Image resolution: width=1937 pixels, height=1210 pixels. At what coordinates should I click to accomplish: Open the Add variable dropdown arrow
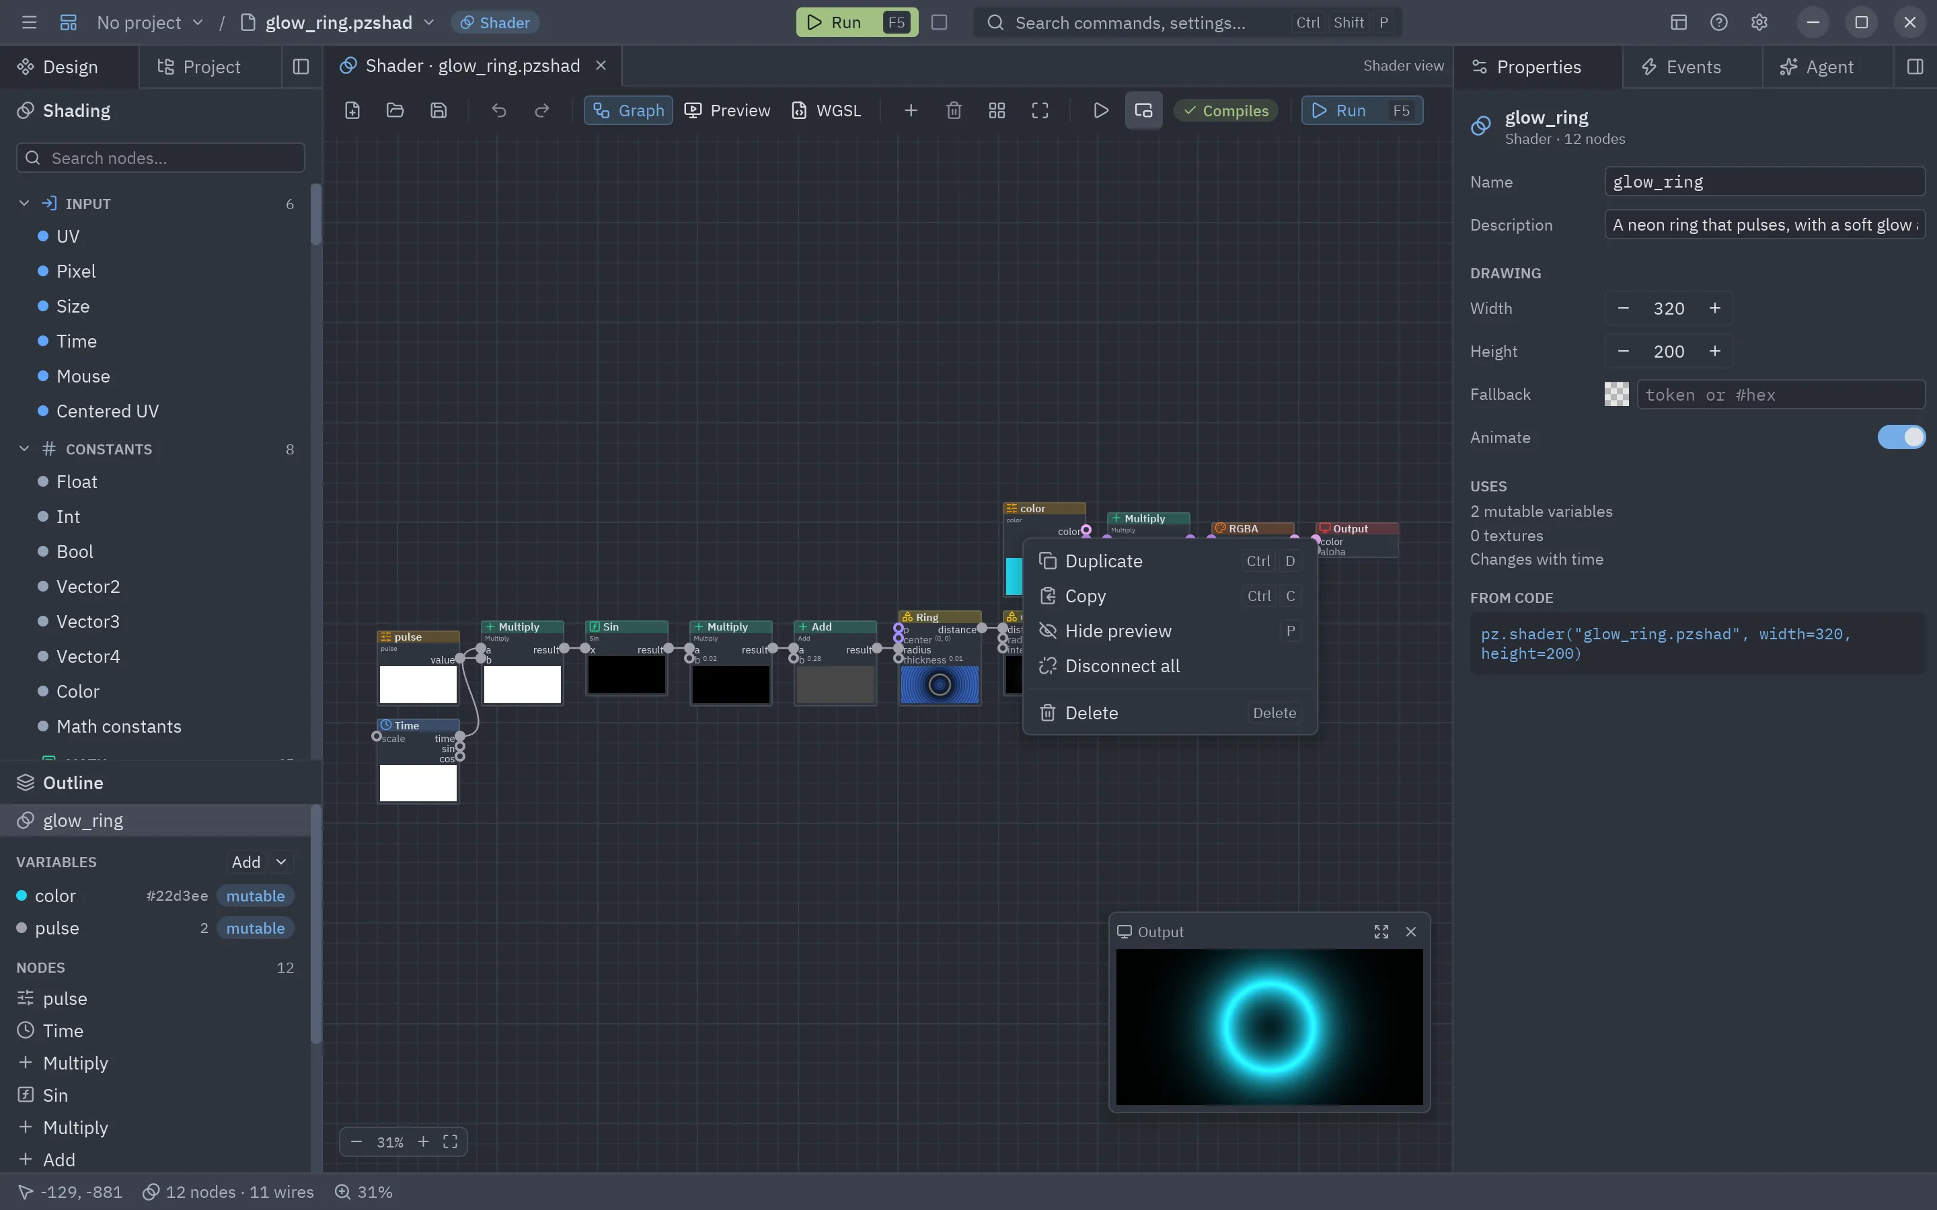281,862
